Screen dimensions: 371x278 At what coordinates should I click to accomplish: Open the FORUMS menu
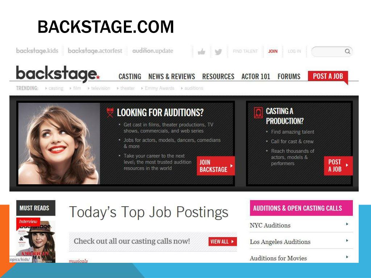click(x=289, y=77)
